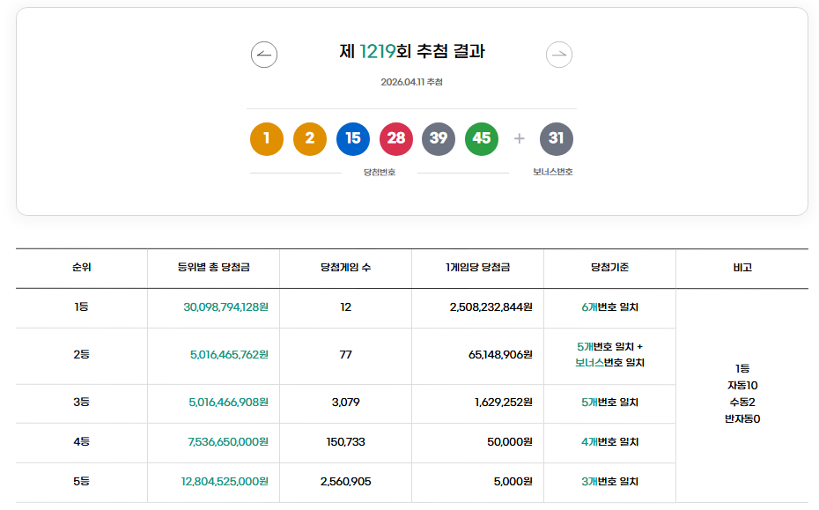Go to the next draw result
The image size is (819, 510).
(558, 54)
